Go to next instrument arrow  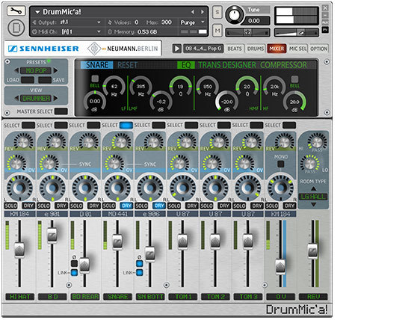pos(203,12)
